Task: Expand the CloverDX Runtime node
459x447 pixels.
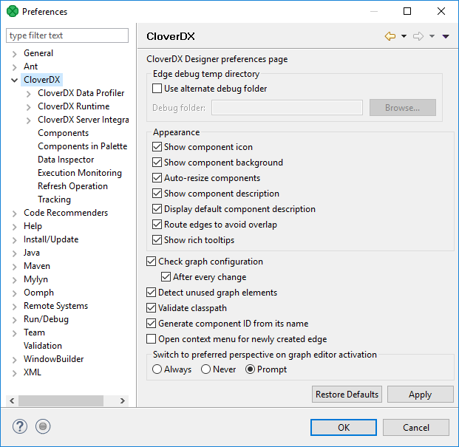Action: click(x=29, y=106)
